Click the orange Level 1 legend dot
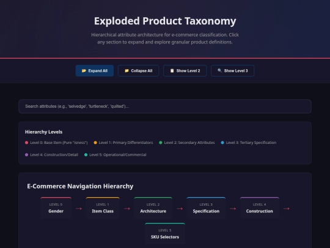This screenshot has height=248, width=330. tap(95, 143)
